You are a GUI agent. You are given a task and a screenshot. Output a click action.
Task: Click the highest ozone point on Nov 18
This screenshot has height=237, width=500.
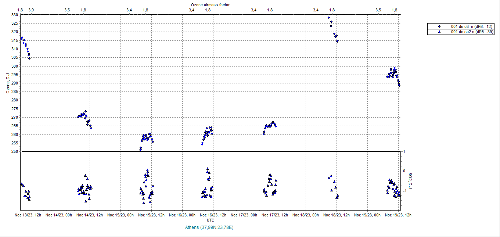(329, 18)
